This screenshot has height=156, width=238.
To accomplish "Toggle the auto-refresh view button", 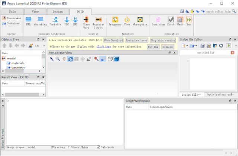I will click(x=70, y=59).
